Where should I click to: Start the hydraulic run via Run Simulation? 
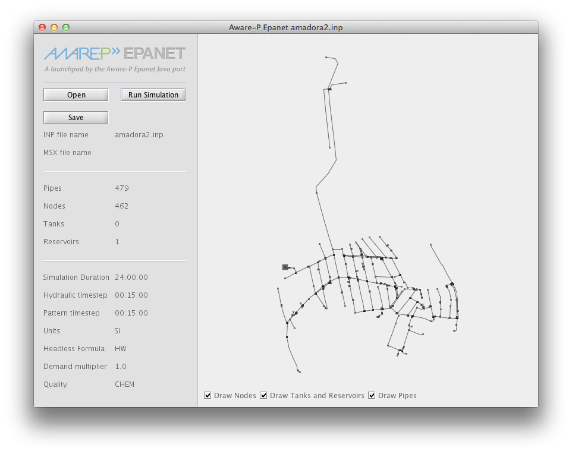[x=153, y=95]
